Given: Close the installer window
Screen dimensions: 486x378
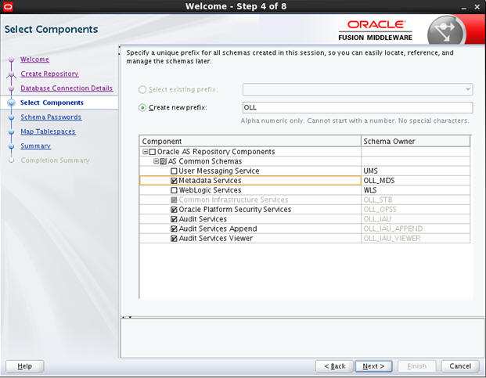Looking at the screenshot, I should coord(477,6).
